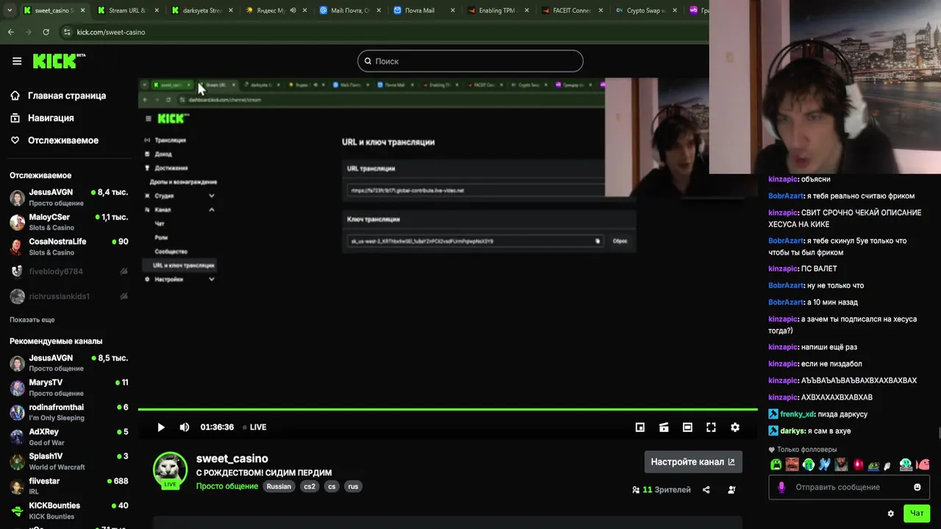Toggle theater mode on the player
The width and height of the screenshot is (941, 529).
coord(687,427)
